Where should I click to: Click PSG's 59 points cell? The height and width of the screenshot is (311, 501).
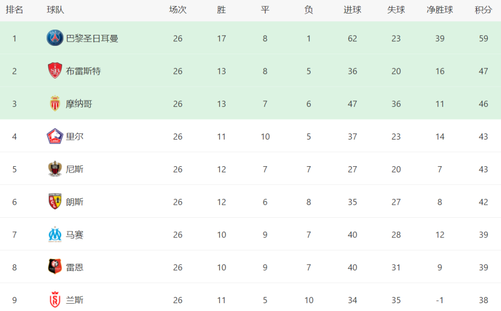[483, 38]
